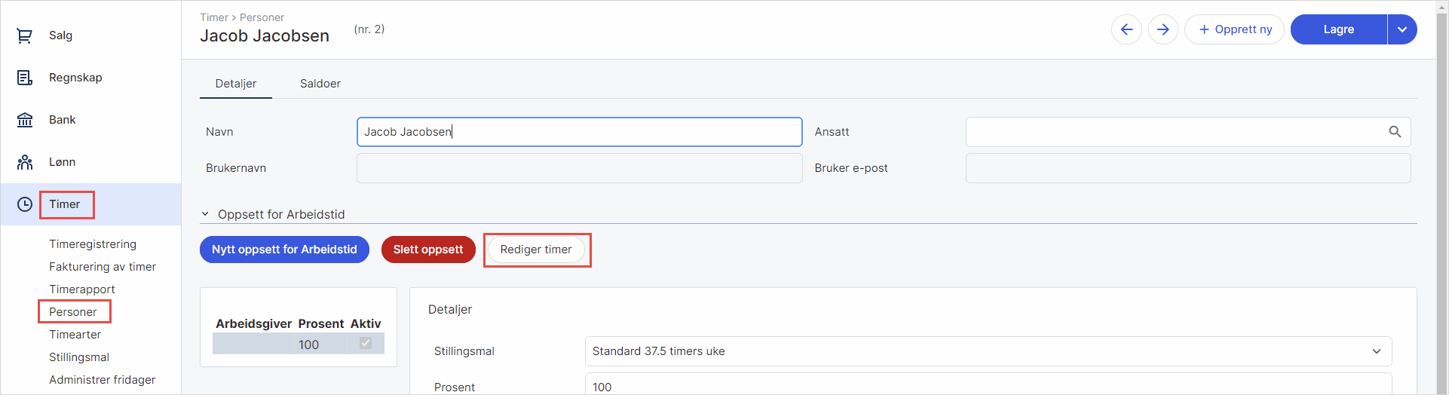The height and width of the screenshot is (395, 1449).
Task: Click the Salg shopping cart icon
Action: (x=25, y=35)
